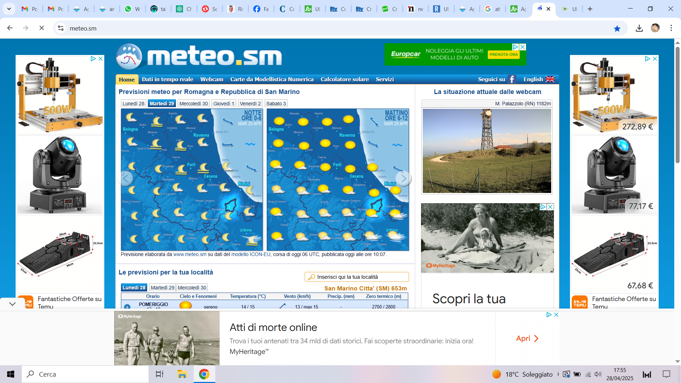Select Mercoledì 30 map tab
Screen dimensions: 681x383
coord(194,104)
